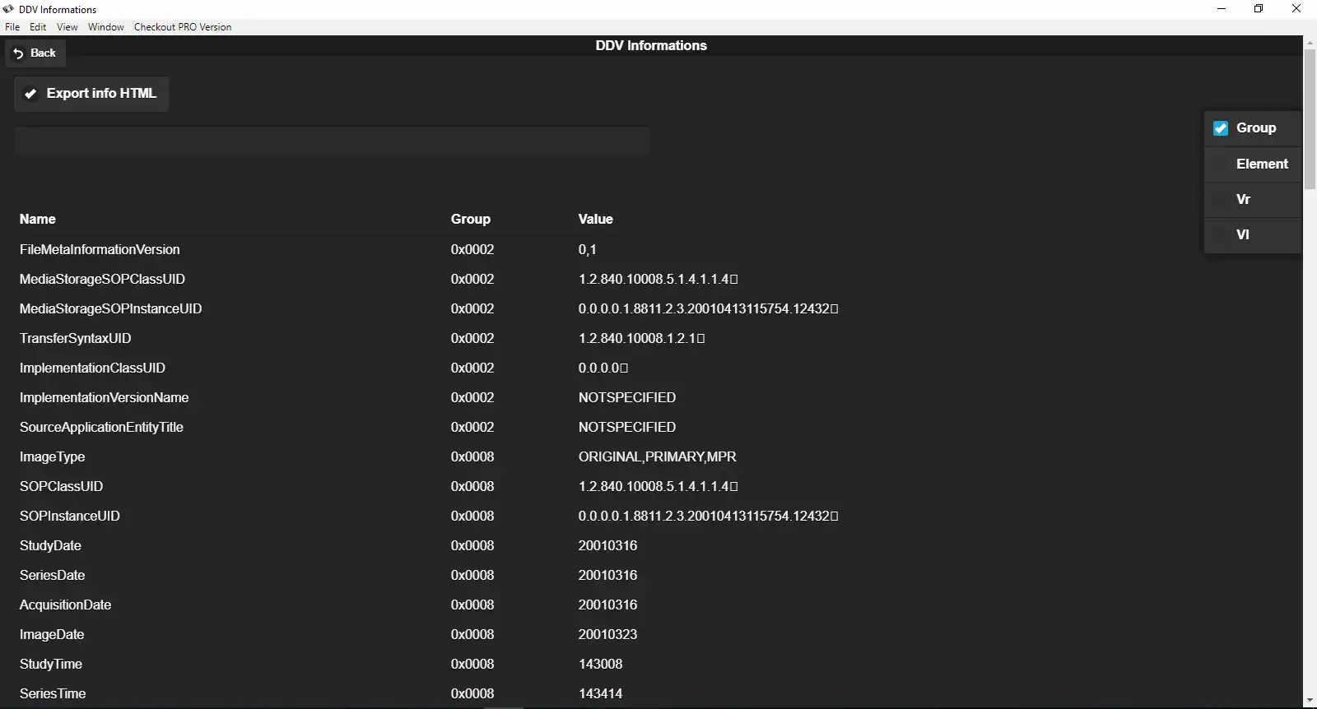Open the View menu

tap(67, 27)
